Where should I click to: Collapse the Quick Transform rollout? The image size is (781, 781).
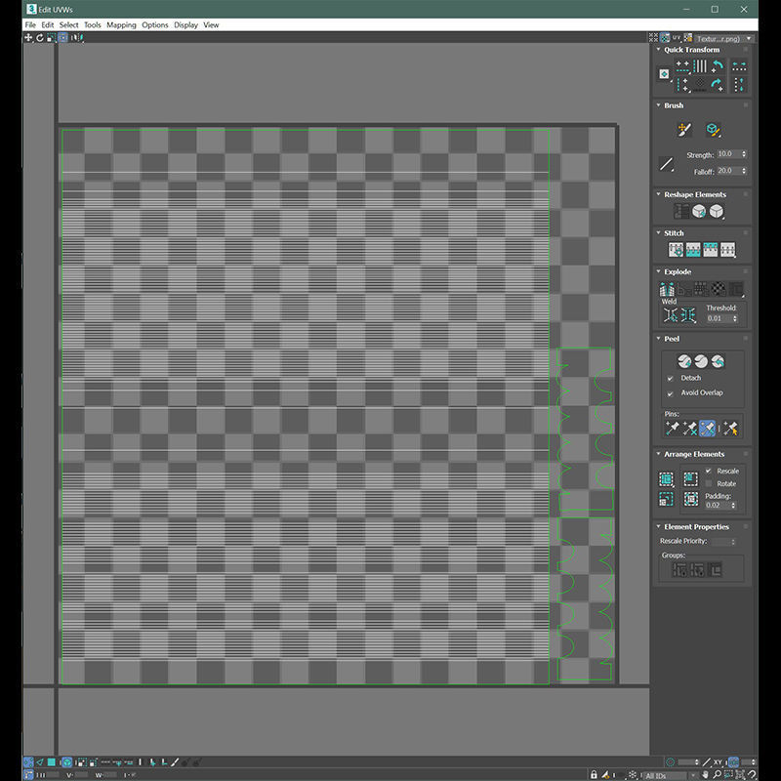(x=658, y=50)
